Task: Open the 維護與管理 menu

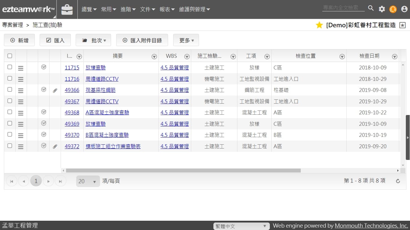Action: coord(194,10)
